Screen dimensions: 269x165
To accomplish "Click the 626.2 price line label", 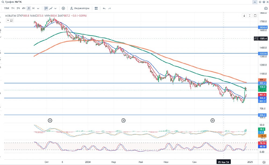I will (263, 115).
